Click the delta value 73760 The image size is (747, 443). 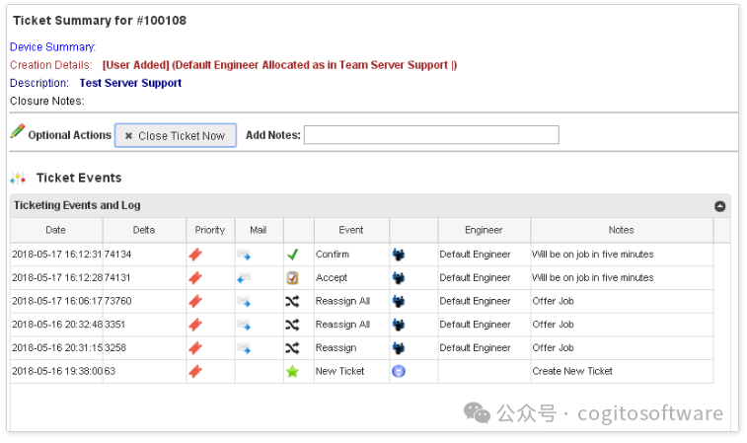(x=117, y=301)
